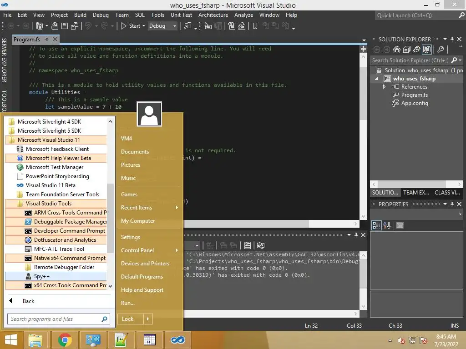Open the Analyze menu
The width and height of the screenshot is (466, 349).
(244, 15)
